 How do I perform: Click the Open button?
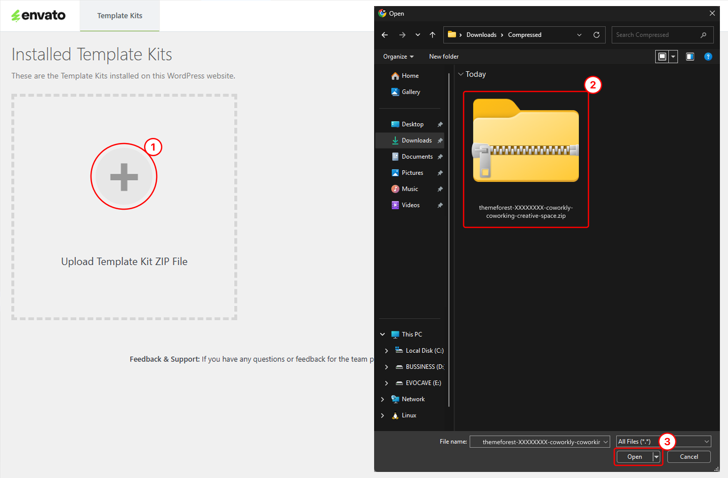[x=634, y=457]
